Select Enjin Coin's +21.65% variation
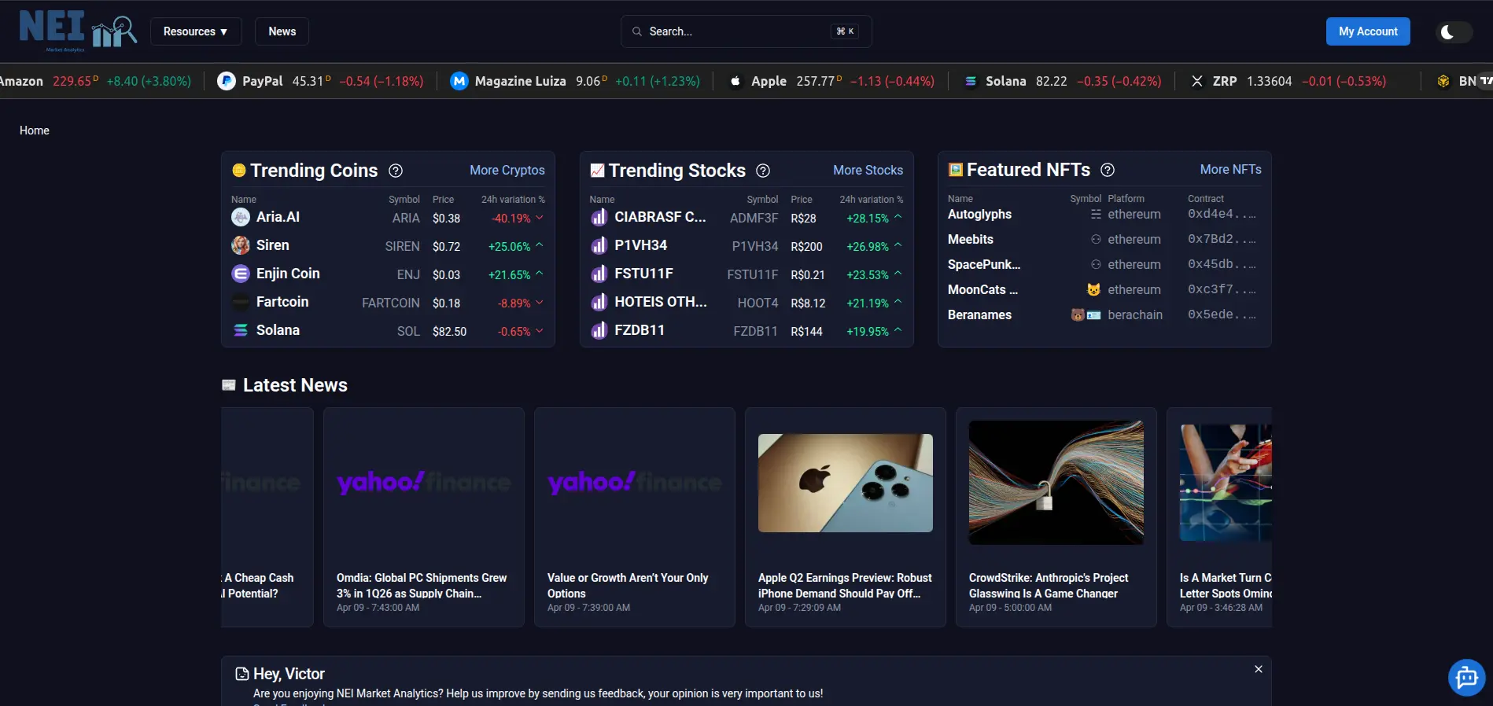 tap(516, 274)
